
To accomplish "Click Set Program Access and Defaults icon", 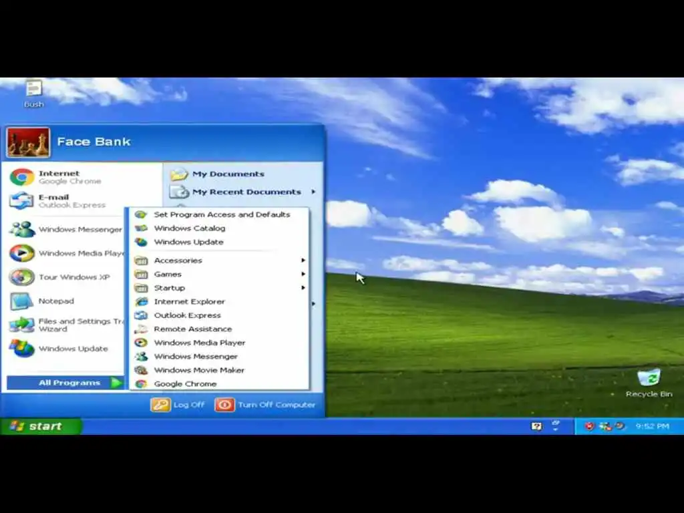I will pos(141,214).
